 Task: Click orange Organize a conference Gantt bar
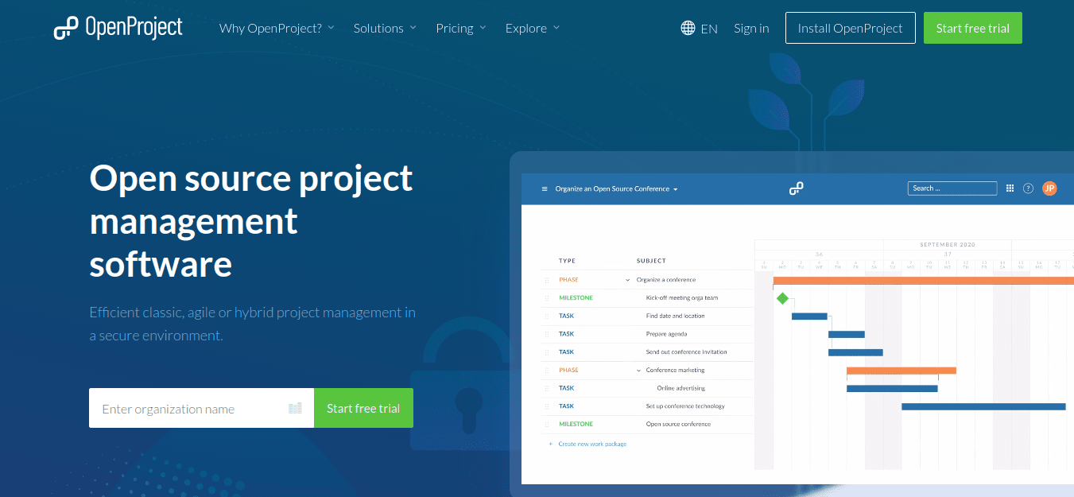click(923, 280)
